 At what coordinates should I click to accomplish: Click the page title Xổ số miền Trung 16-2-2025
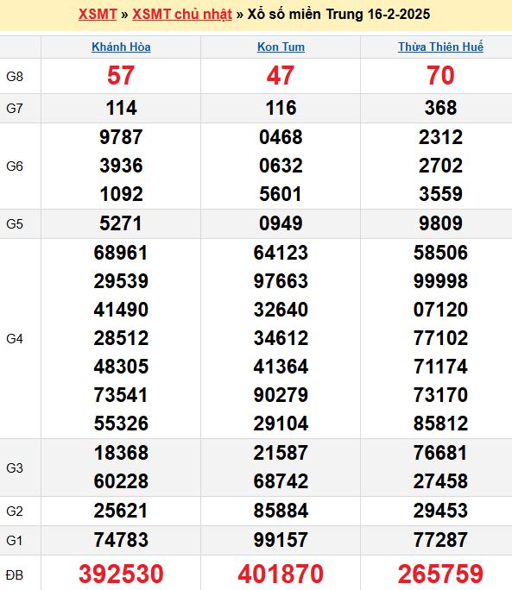338,15
